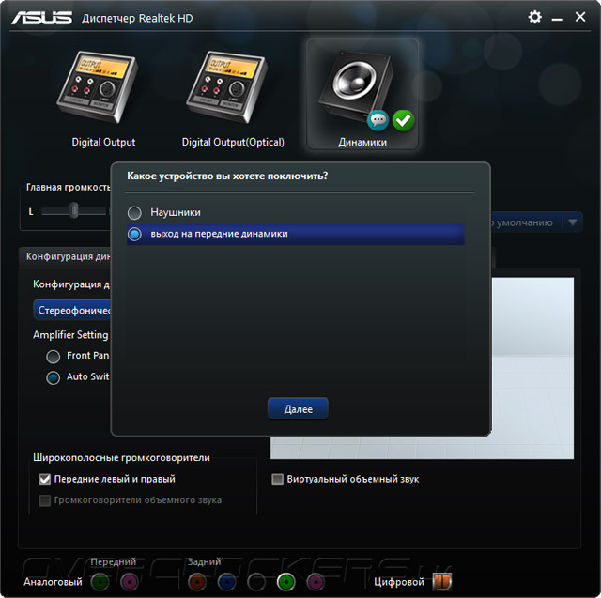Click the front pink analog jack
Screen dimensions: 601x598
[x=130, y=582]
